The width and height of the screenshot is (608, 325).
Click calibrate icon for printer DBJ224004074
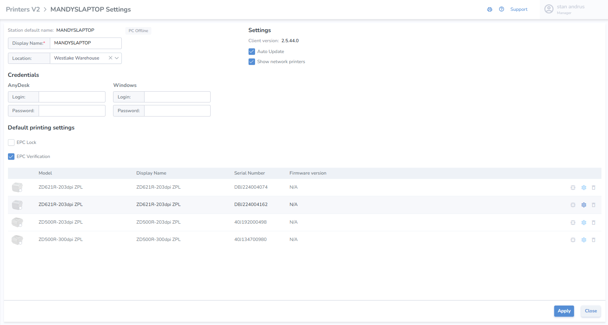coord(573,188)
